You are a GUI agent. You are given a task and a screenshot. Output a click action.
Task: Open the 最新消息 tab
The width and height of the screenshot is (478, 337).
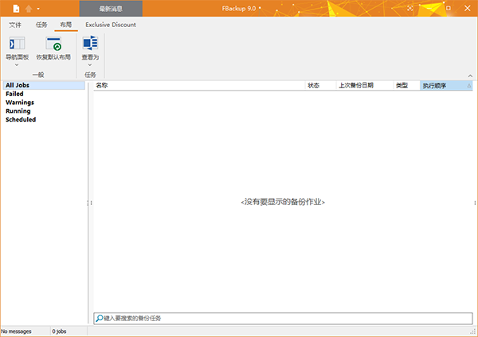(111, 9)
